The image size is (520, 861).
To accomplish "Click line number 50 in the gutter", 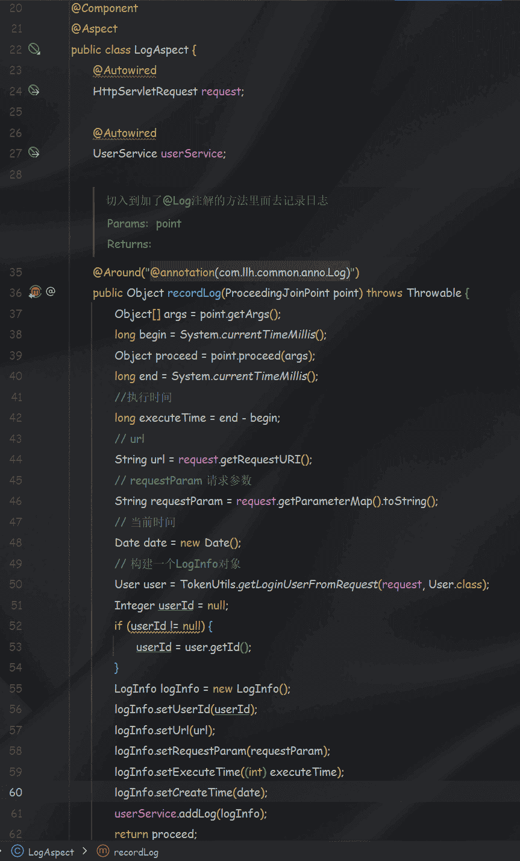I will coord(16,583).
